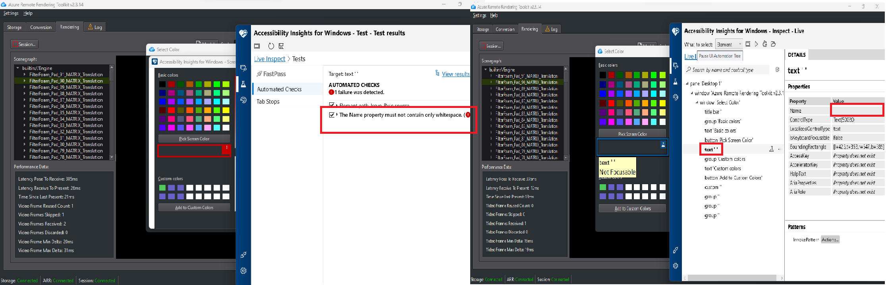Select Inspect icon in Inspect window sidebar
Viewport: 886px width, 285px height.
[x=676, y=66]
